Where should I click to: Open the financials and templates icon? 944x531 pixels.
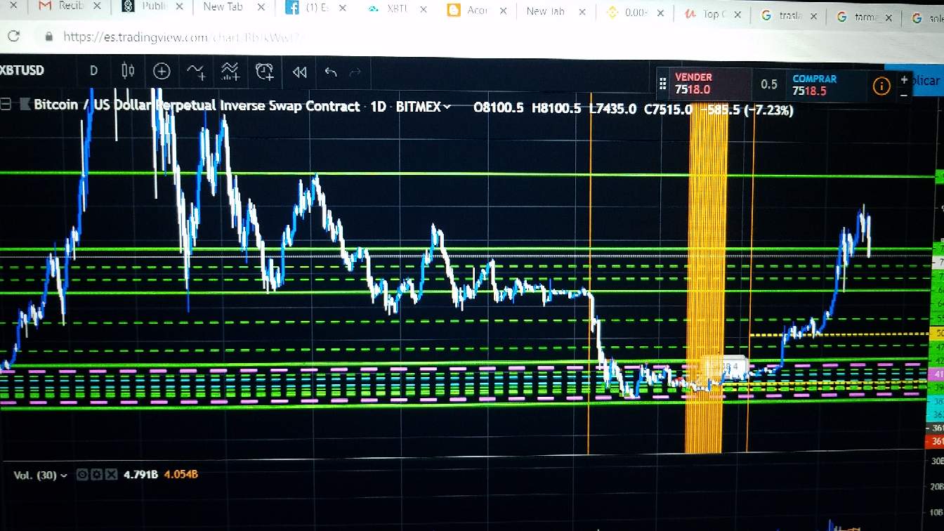(230, 71)
